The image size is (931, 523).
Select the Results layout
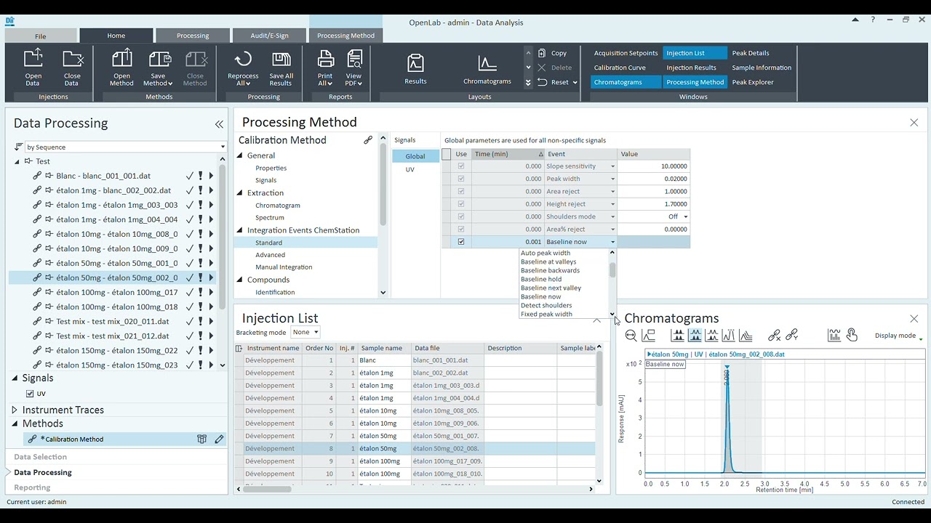tap(415, 70)
